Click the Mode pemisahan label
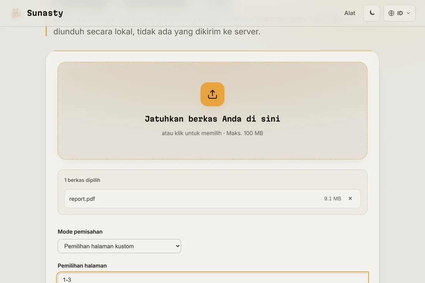This screenshot has width=425, height=283. click(x=80, y=232)
